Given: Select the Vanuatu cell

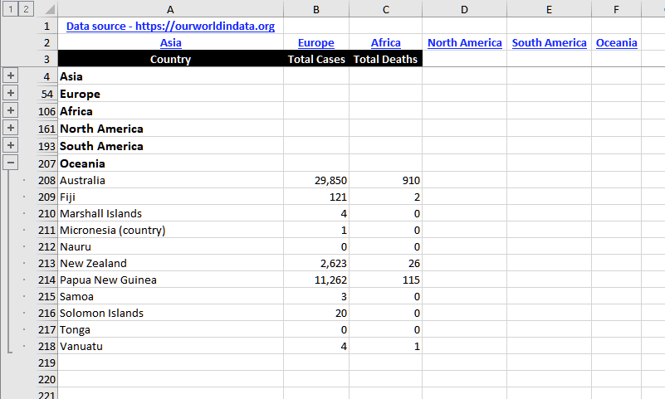Looking at the screenshot, I should 170,346.
